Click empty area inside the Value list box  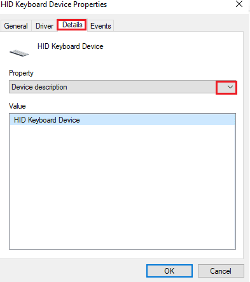click(122, 186)
